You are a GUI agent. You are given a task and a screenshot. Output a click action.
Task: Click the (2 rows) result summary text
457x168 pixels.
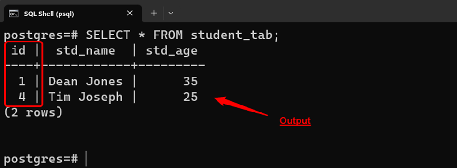pos(33,112)
